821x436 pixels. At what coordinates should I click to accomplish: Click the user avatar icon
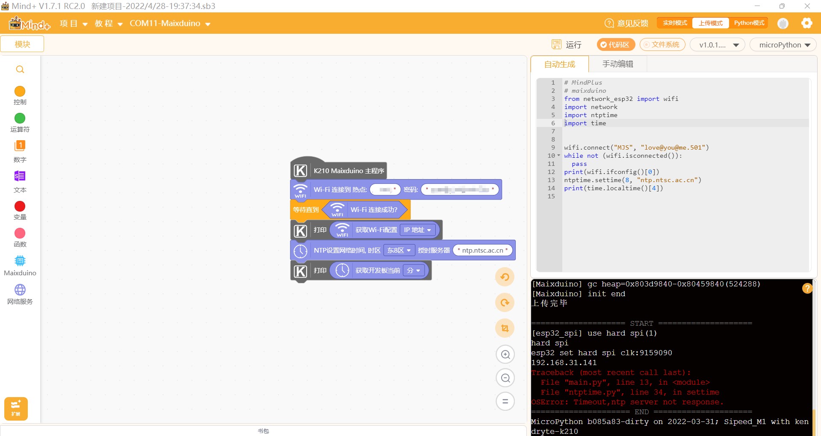point(783,23)
